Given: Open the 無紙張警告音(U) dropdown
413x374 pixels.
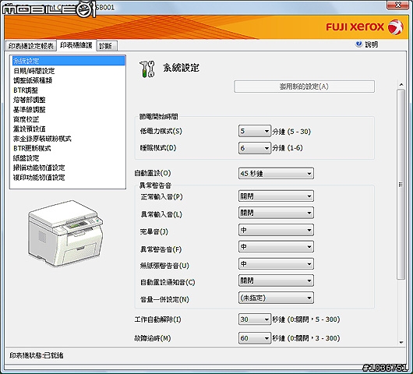Looking at the screenshot, I should point(276,263).
